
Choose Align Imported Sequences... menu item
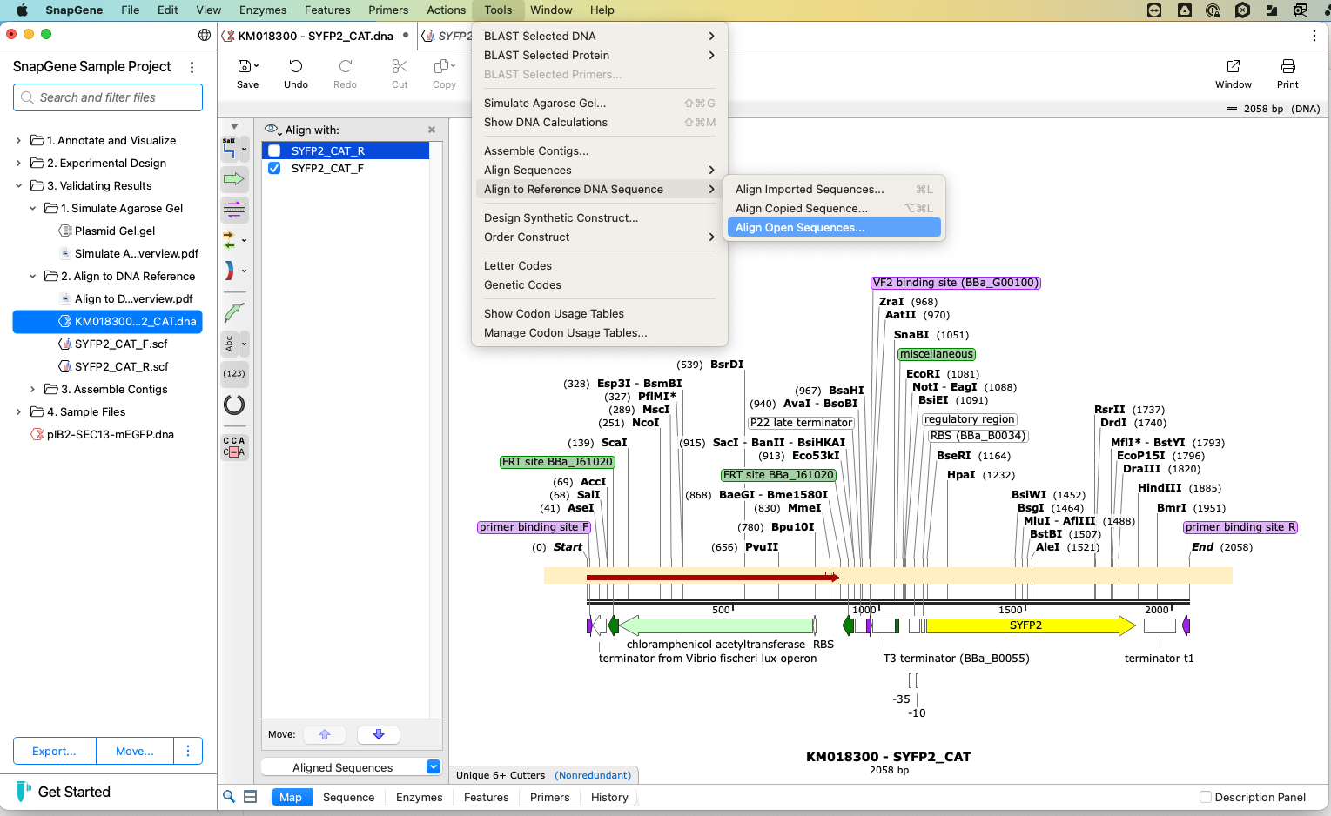tap(833, 189)
